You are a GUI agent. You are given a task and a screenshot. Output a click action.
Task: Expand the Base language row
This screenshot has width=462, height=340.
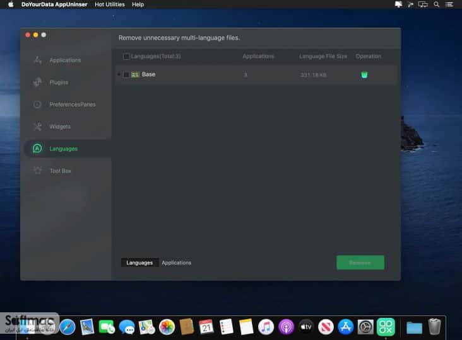pos(119,75)
